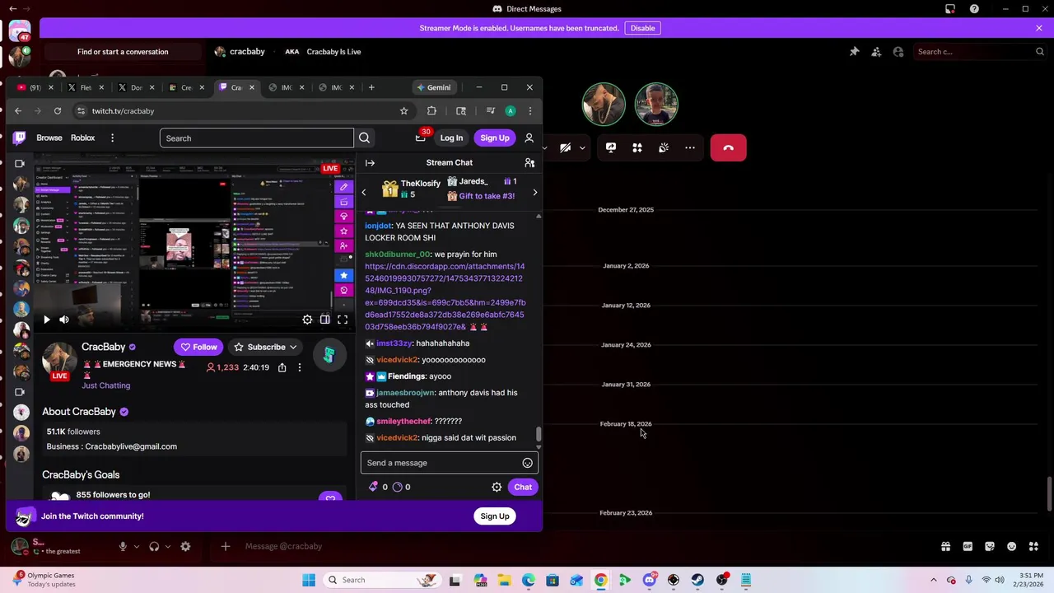Focus the Send a message chat field
This screenshot has width=1054, height=593.
449,463
